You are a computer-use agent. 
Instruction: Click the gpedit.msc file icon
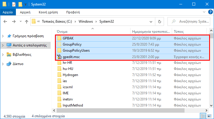pos(59,57)
